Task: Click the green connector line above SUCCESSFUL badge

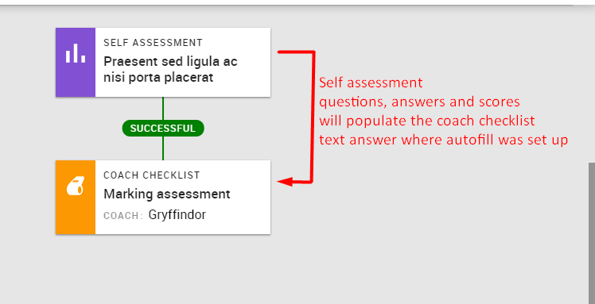Action: click(163, 109)
